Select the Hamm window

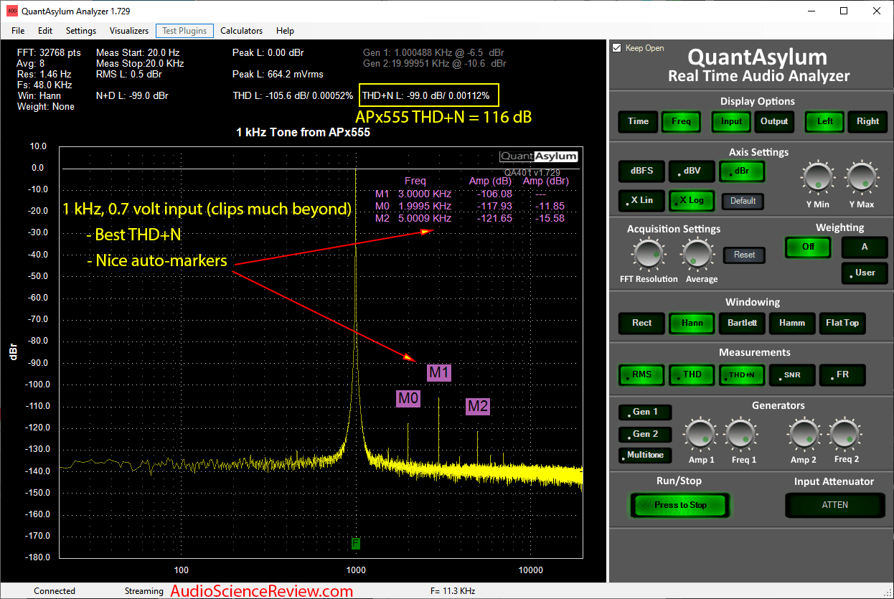[792, 323]
